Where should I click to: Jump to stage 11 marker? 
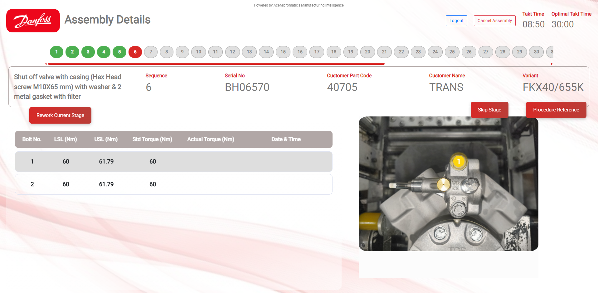click(216, 52)
